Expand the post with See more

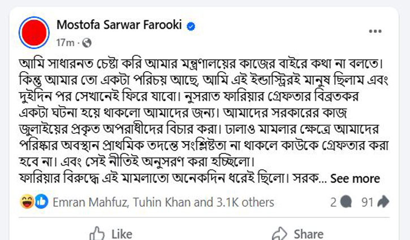355,178
